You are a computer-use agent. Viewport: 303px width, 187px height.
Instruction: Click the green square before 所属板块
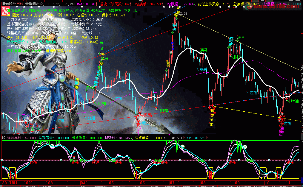pyautogui.click(x=9, y=11)
